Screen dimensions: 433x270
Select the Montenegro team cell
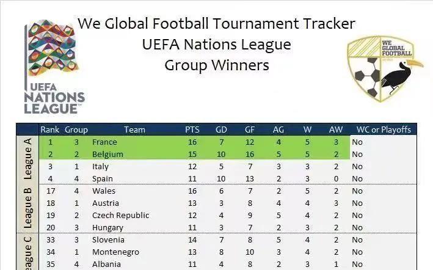click(x=115, y=252)
